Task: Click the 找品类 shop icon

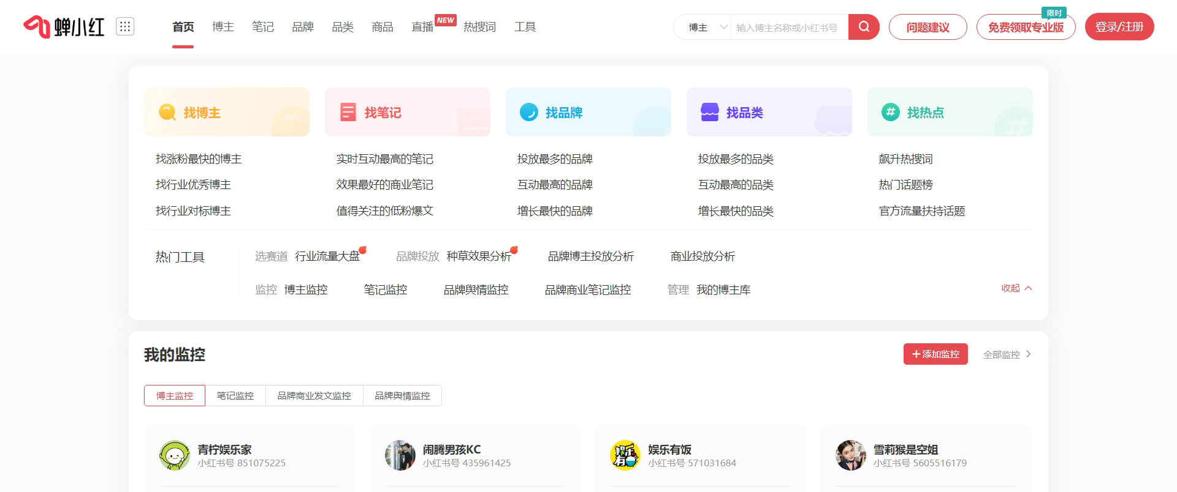Action: [710, 113]
